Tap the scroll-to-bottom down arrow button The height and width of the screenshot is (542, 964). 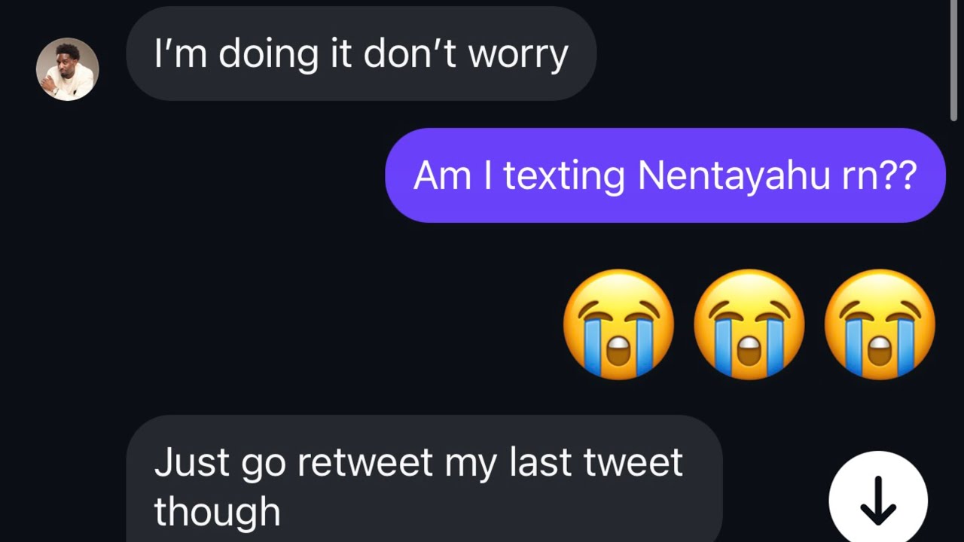[x=877, y=500]
